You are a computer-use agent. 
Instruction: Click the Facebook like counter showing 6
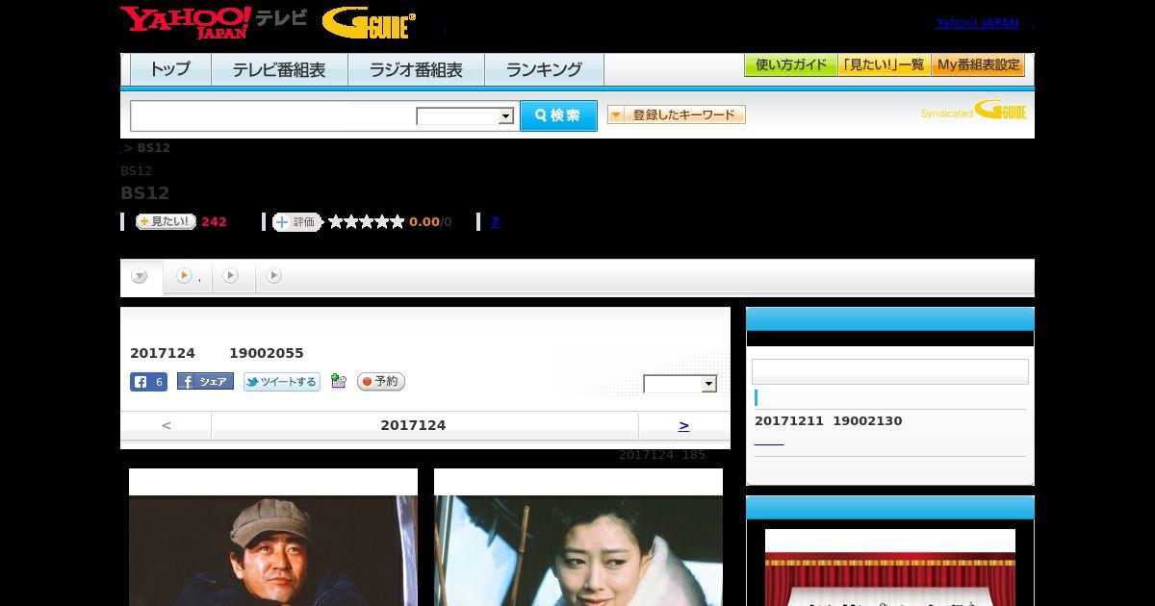148,382
